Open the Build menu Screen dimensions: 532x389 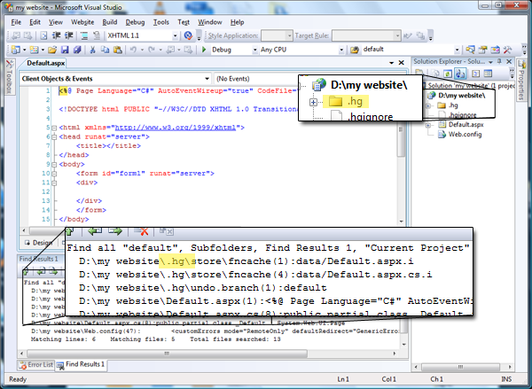110,22
